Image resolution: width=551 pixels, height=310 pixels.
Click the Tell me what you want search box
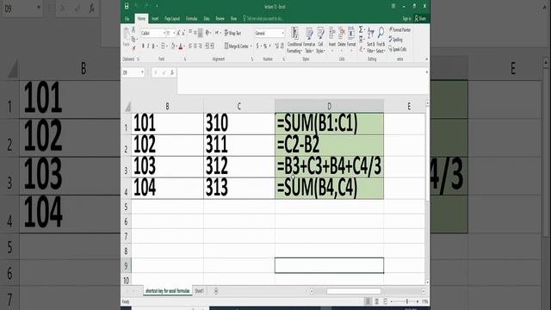[263, 18]
